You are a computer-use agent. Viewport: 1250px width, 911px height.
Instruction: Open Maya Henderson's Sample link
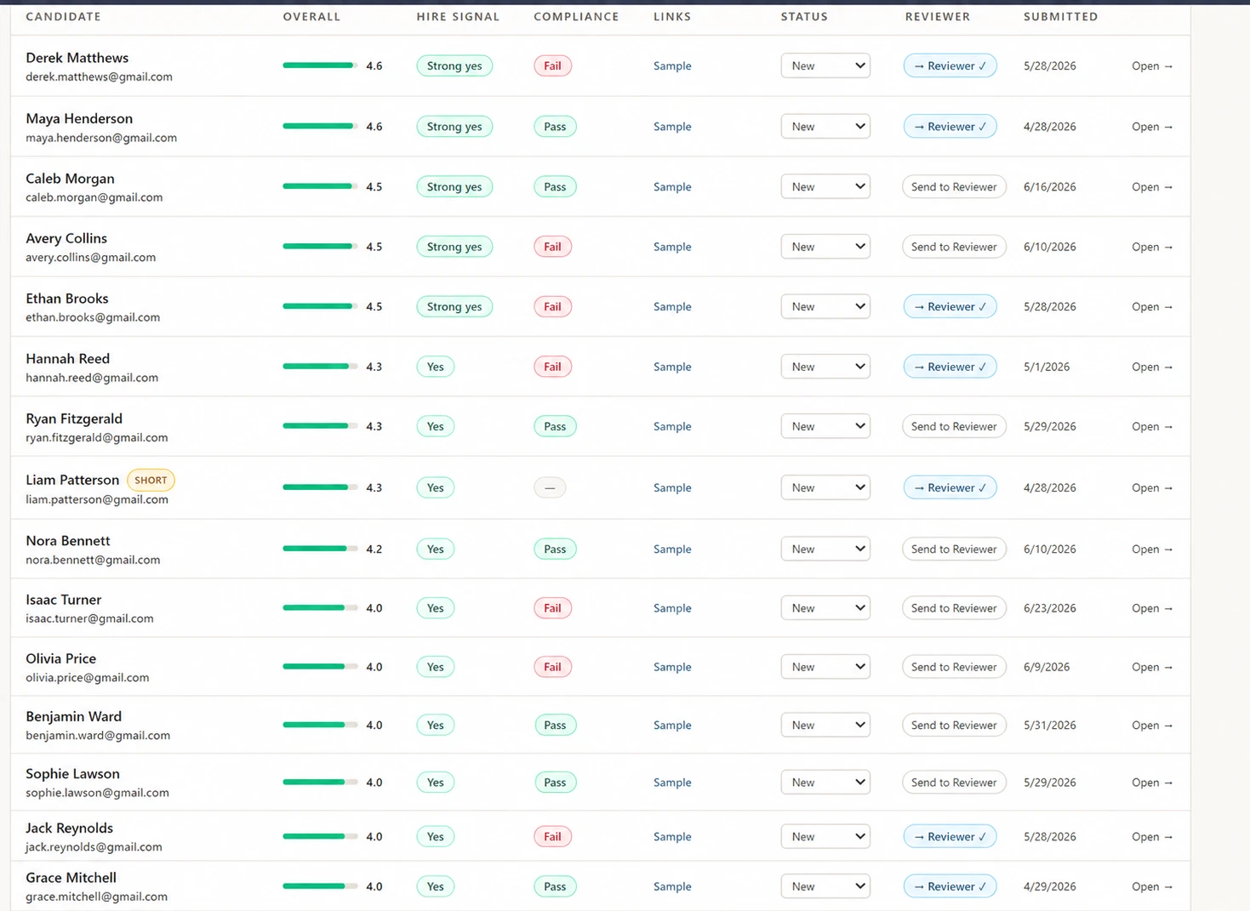coord(672,127)
